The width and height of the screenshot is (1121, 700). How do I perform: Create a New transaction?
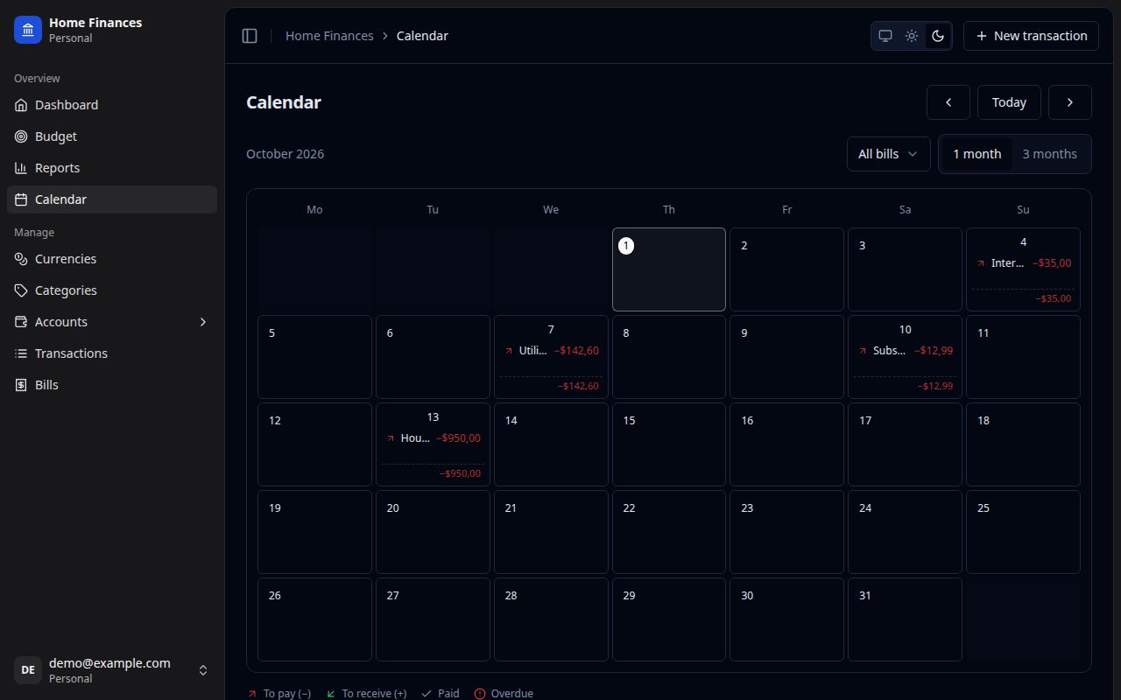pos(1031,36)
